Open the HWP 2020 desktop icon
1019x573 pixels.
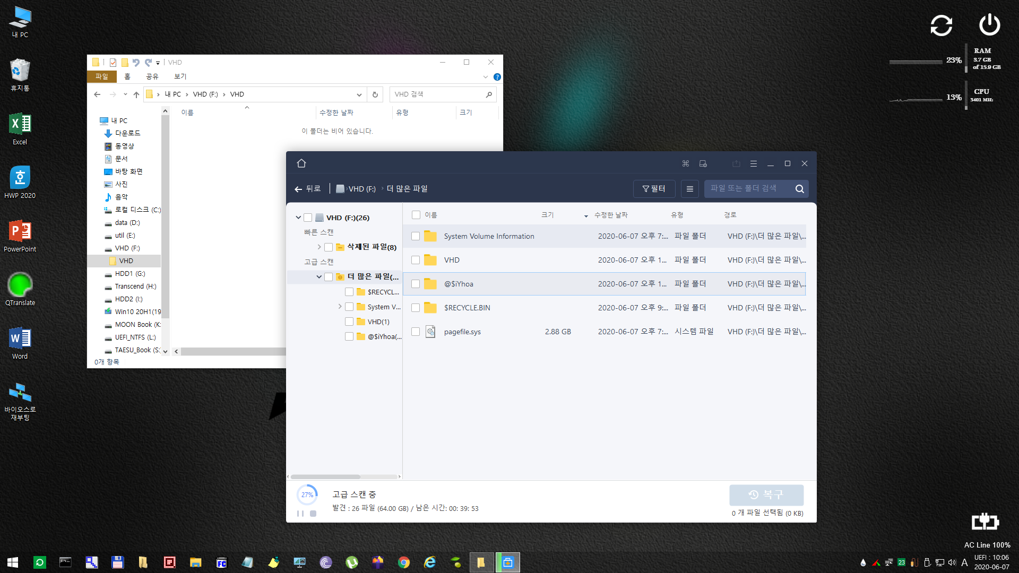click(x=20, y=183)
